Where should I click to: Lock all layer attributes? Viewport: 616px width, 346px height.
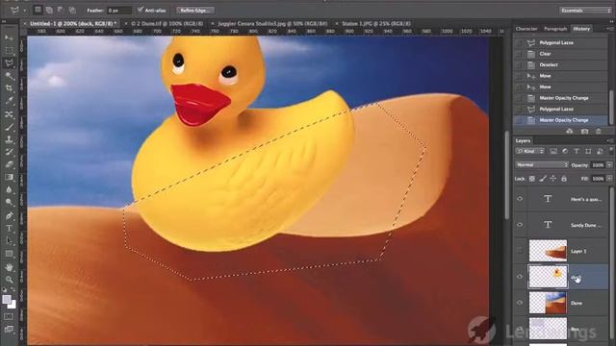point(564,179)
